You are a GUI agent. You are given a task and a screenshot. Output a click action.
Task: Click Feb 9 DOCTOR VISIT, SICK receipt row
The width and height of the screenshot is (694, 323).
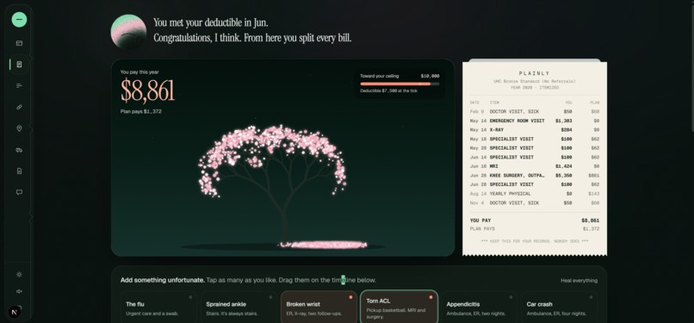534,112
